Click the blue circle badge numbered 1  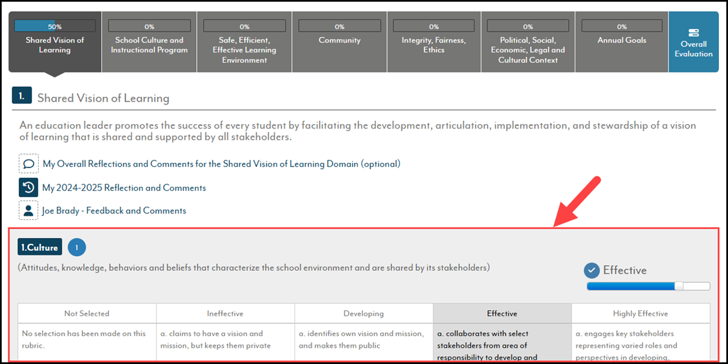pyautogui.click(x=76, y=248)
